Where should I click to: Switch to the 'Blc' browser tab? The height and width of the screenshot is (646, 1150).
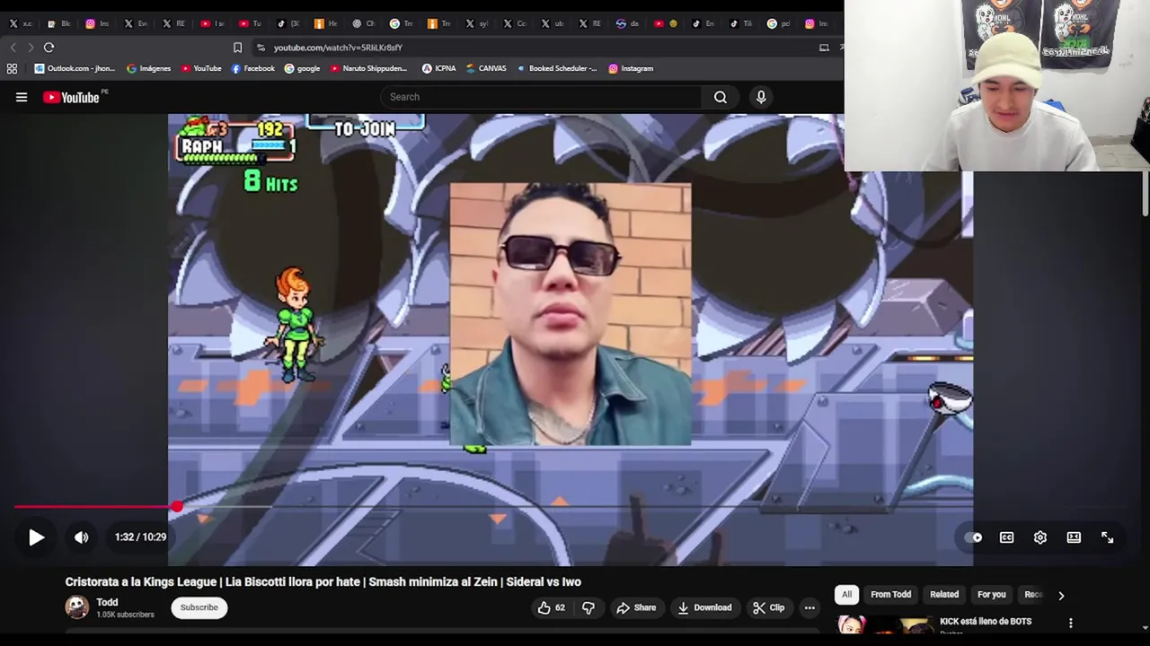(x=58, y=23)
